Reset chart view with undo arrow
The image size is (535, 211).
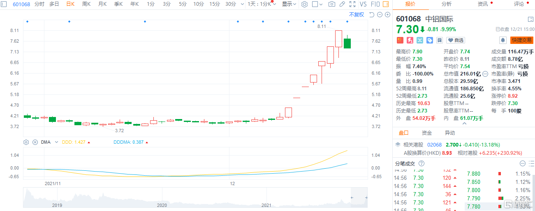[372, 15]
